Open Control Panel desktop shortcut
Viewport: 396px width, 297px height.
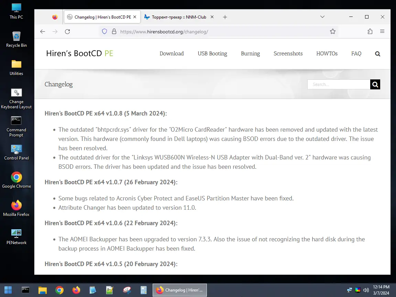click(16, 152)
